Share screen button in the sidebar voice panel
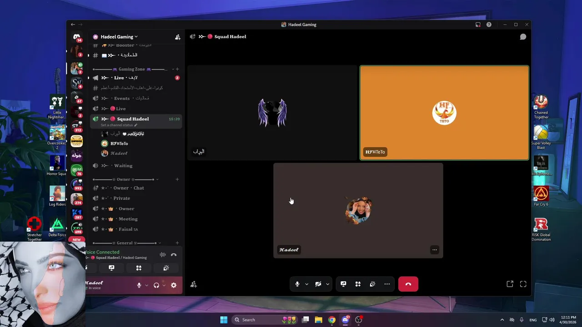This screenshot has width=582, height=327. tap(111, 268)
